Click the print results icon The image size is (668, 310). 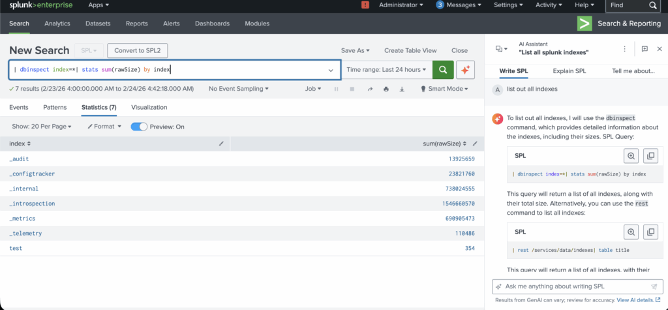386,89
